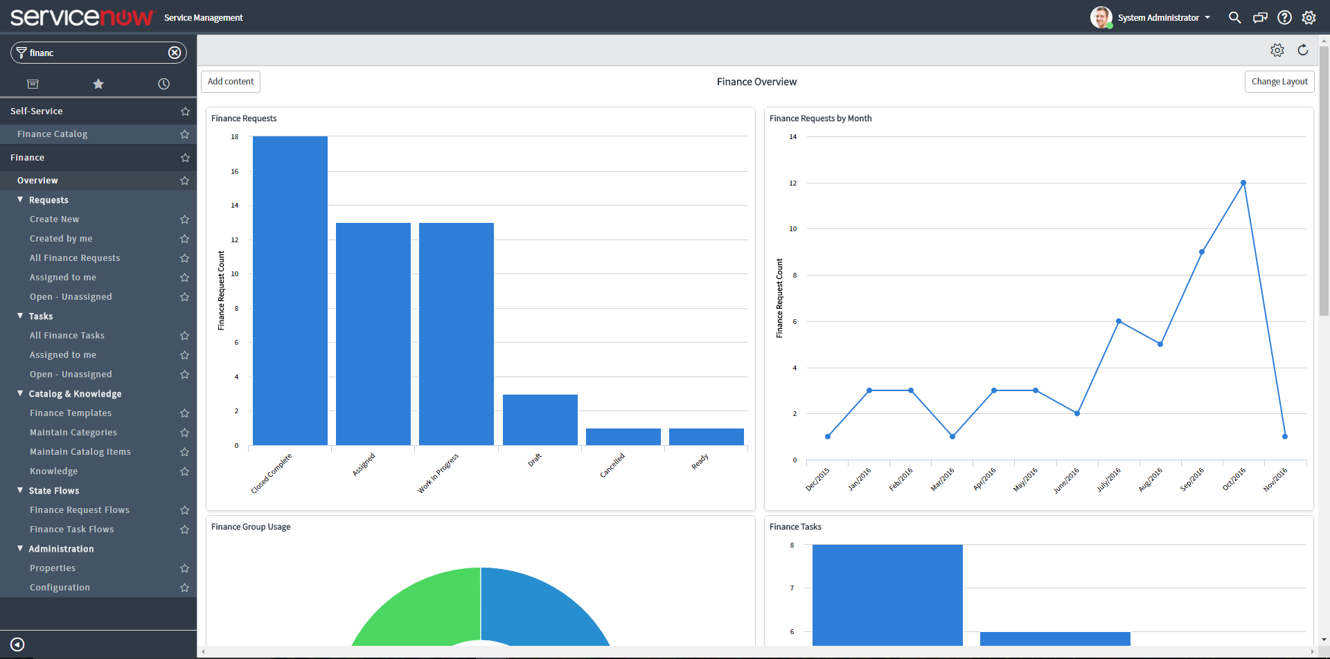Open Finance Templates module

(x=71, y=413)
